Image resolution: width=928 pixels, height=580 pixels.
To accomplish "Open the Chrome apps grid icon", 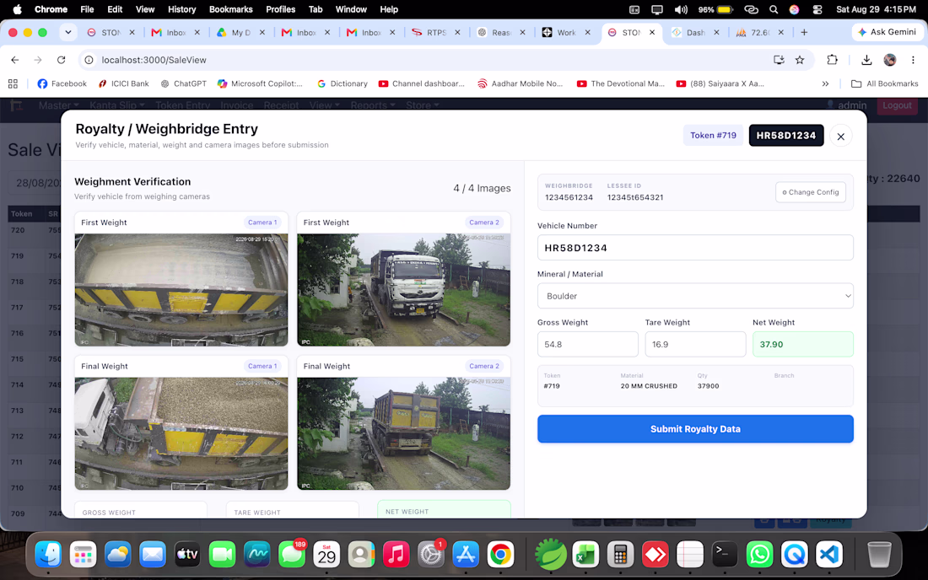I will (13, 84).
